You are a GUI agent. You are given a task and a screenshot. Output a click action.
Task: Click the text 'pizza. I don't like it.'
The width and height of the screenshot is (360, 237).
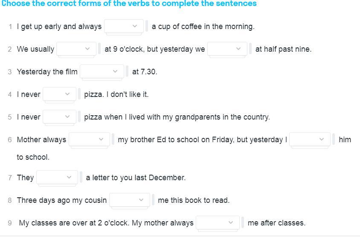pyautogui.click(x=116, y=94)
